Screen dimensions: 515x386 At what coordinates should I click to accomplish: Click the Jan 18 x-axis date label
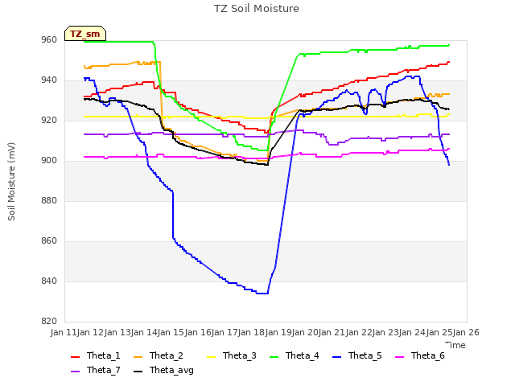(x=252, y=332)
